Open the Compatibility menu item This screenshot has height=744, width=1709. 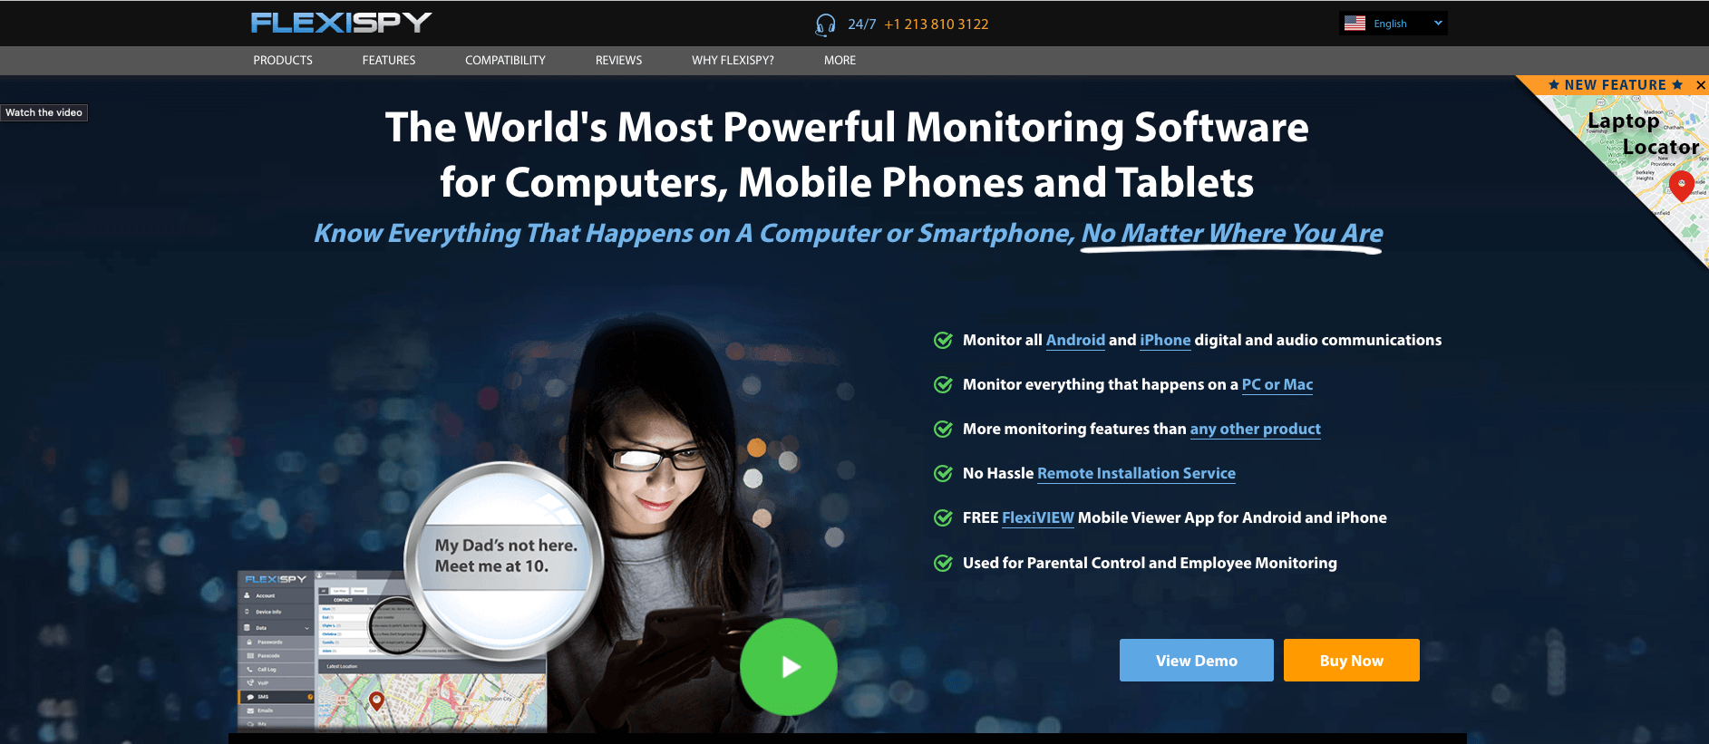[x=505, y=61]
